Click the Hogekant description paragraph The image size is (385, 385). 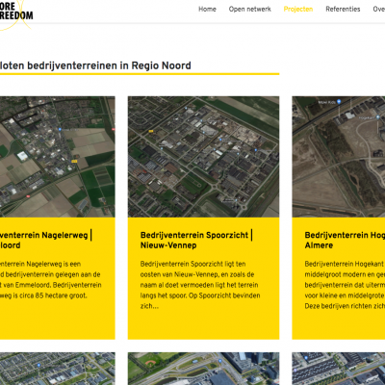(x=345, y=285)
